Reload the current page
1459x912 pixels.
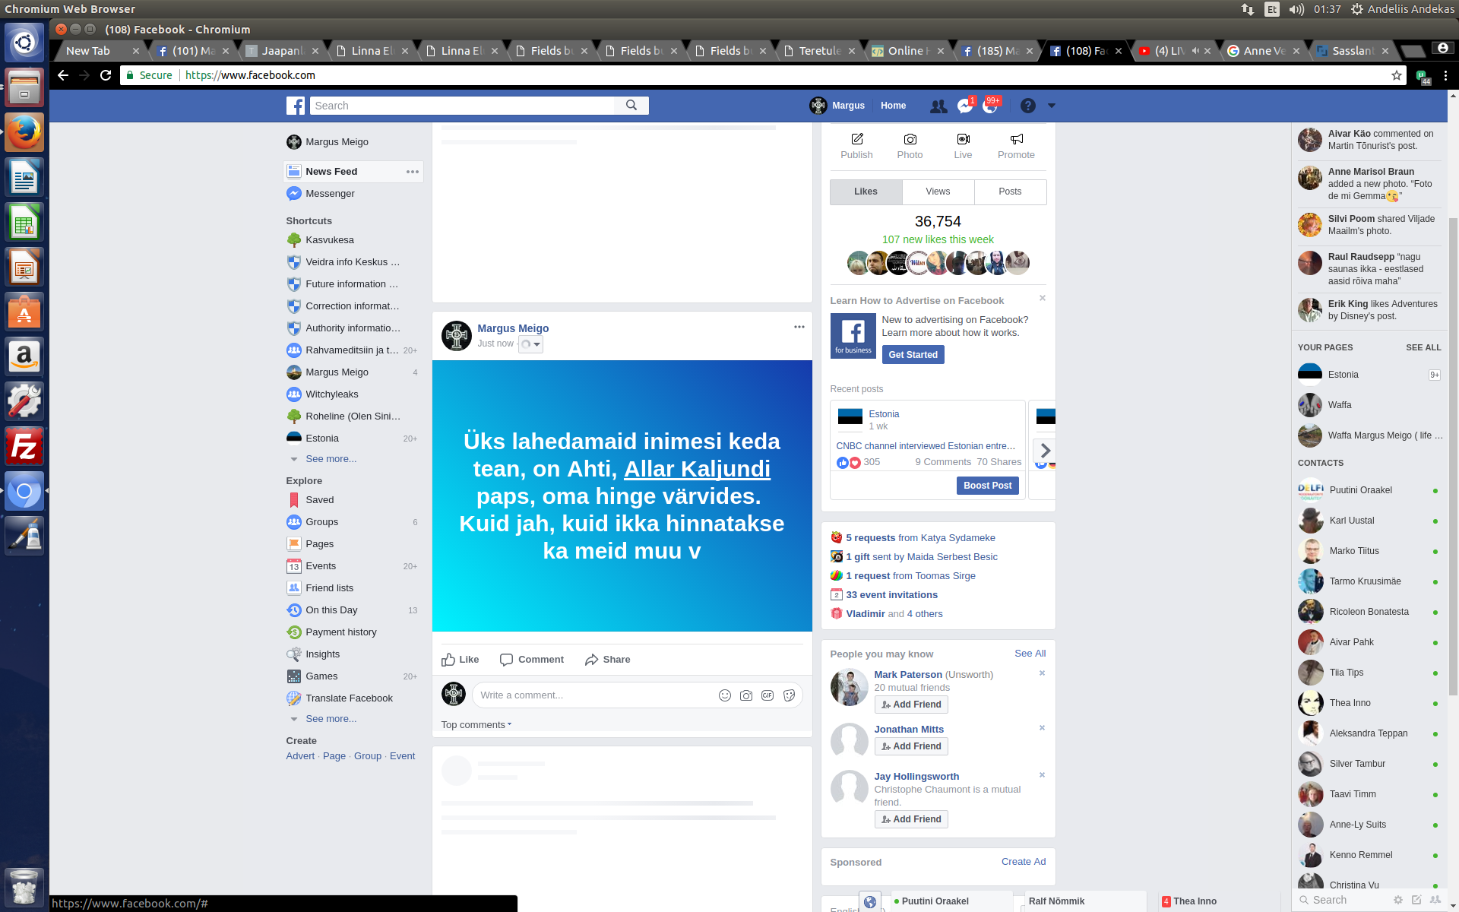point(106,75)
